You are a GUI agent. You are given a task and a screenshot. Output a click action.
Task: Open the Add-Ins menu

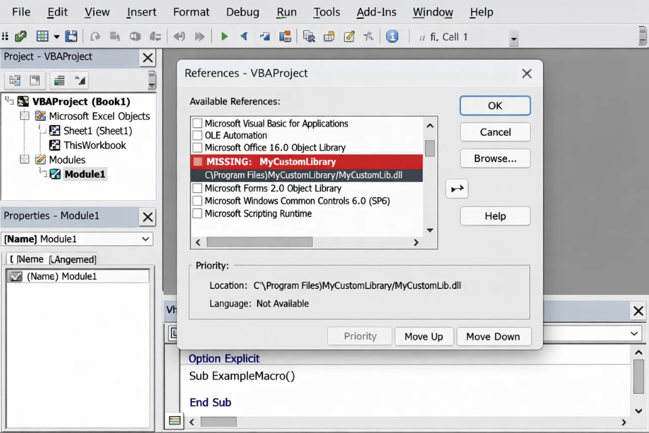tap(377, 12)
